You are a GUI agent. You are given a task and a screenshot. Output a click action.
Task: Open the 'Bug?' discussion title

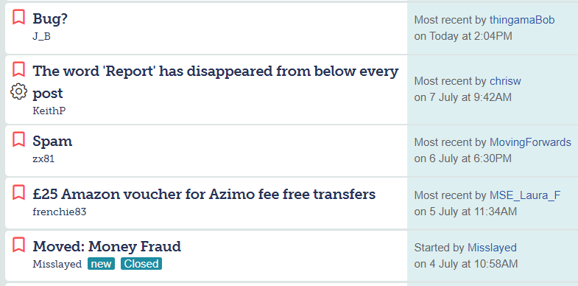50,18
